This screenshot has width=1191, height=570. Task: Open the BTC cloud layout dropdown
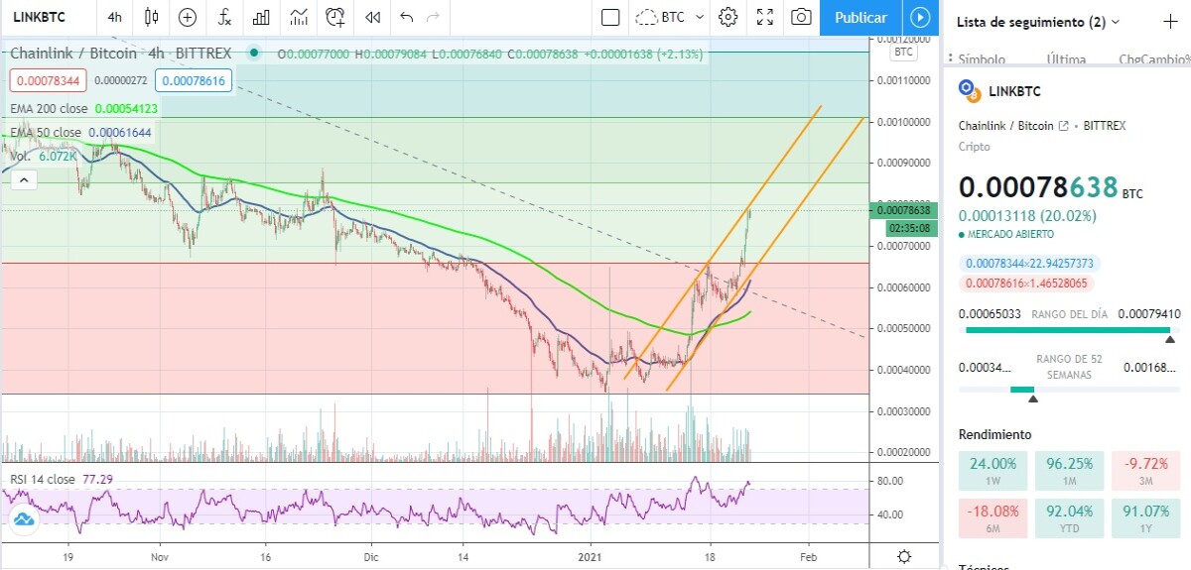670,17
